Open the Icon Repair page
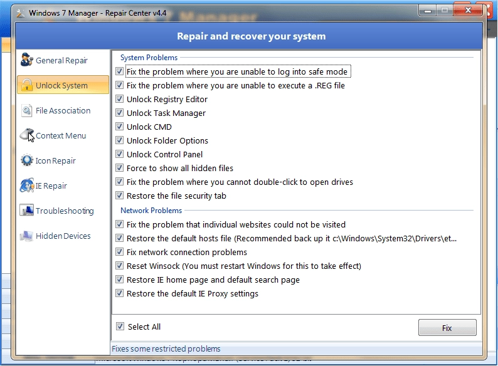This screenshot has width=498, height=366. [x=56, y=160]
